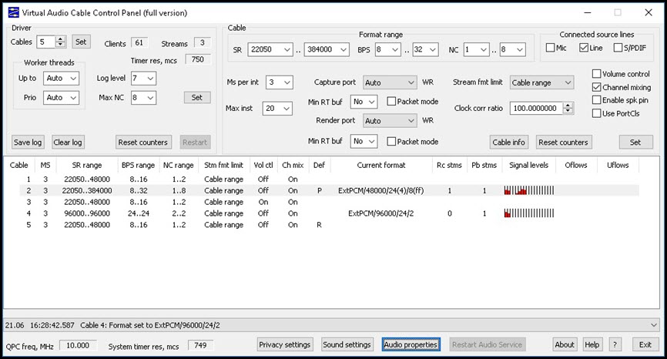Open the Capture port dropdown
The height and width of the screenshot is (359, 667).
point(390,82)
